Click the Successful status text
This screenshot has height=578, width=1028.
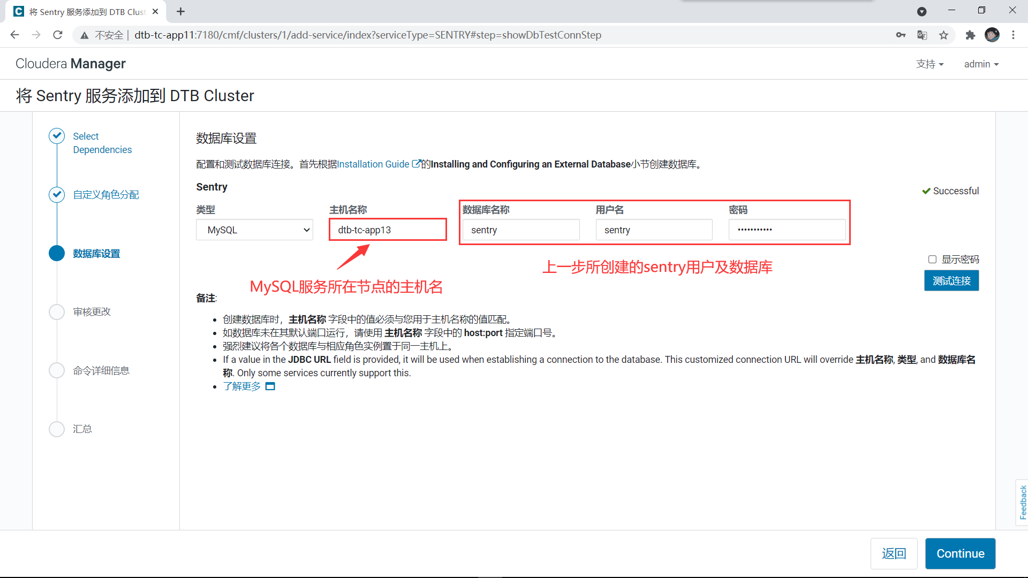[x=956, y=191]
